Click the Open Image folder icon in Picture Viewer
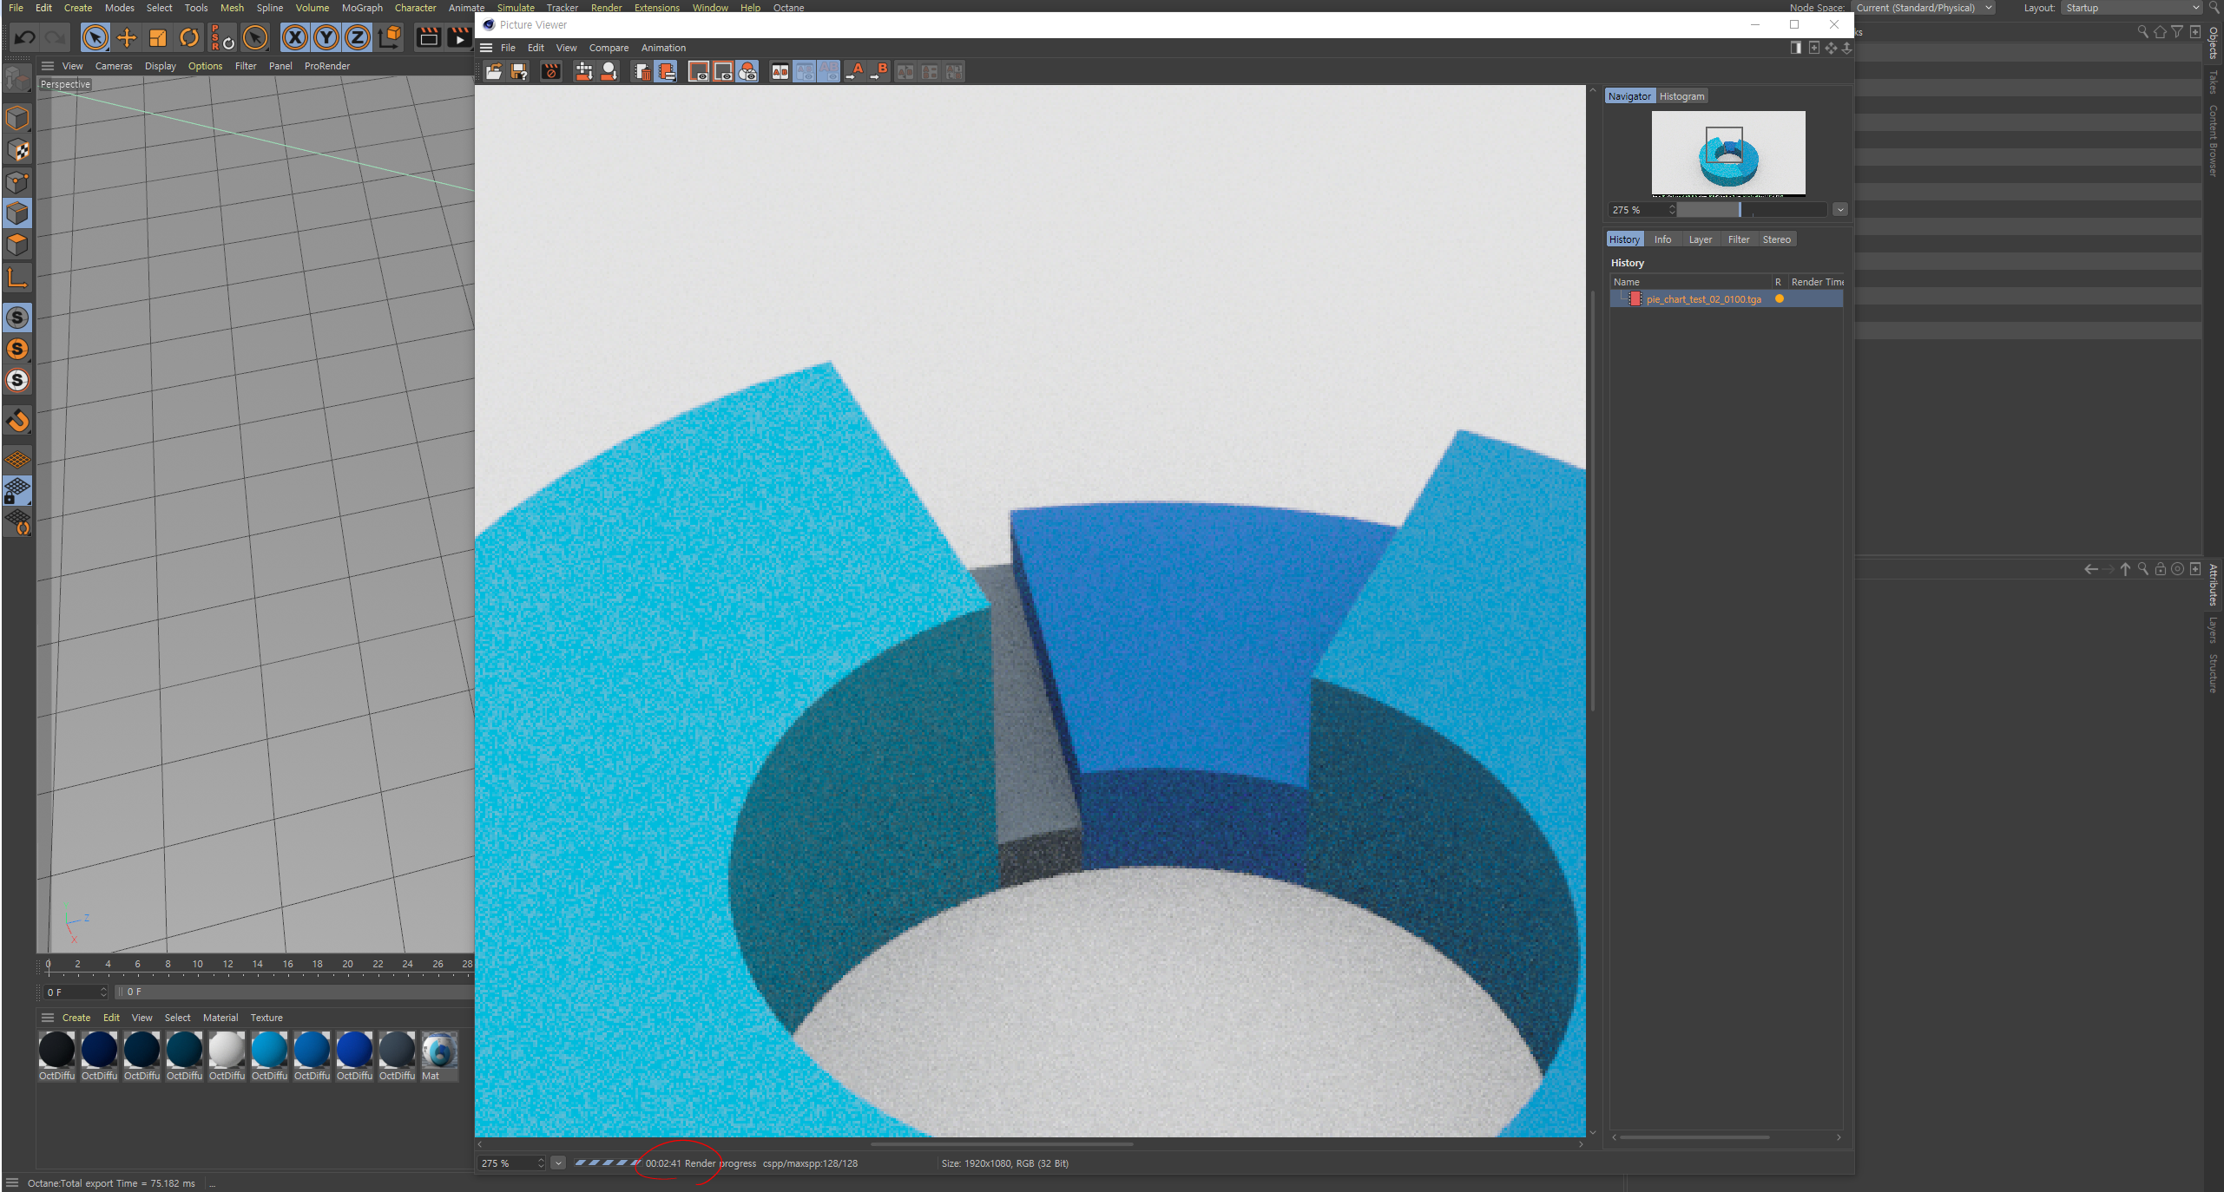This screenshot has height=1192, width=2224. pyautogui.click(x=494, y=72)
